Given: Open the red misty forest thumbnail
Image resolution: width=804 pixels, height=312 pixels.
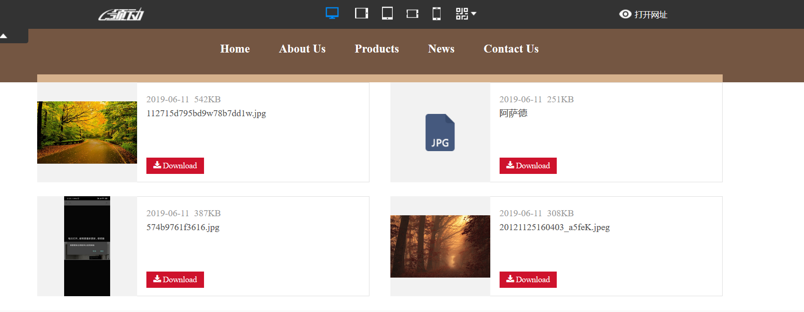Looking at the screenshot, I should pyautogui.click(x=440, y=246).
